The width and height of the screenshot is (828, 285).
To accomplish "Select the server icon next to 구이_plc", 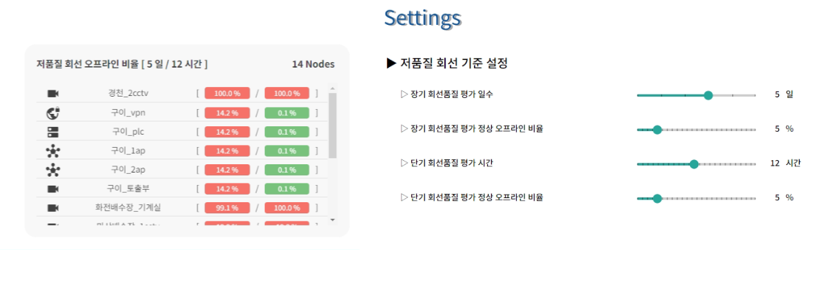I will pyautogui.click(x=53, y=132).
